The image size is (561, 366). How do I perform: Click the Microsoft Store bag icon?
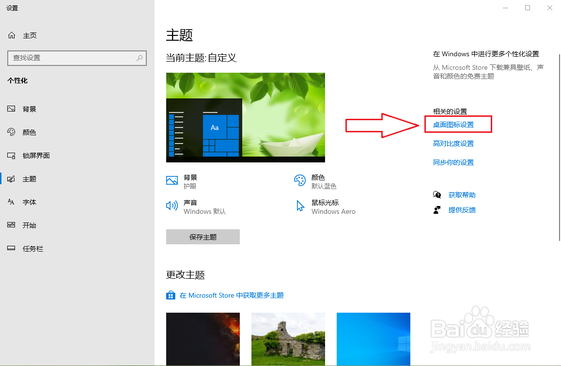(171, 295)
